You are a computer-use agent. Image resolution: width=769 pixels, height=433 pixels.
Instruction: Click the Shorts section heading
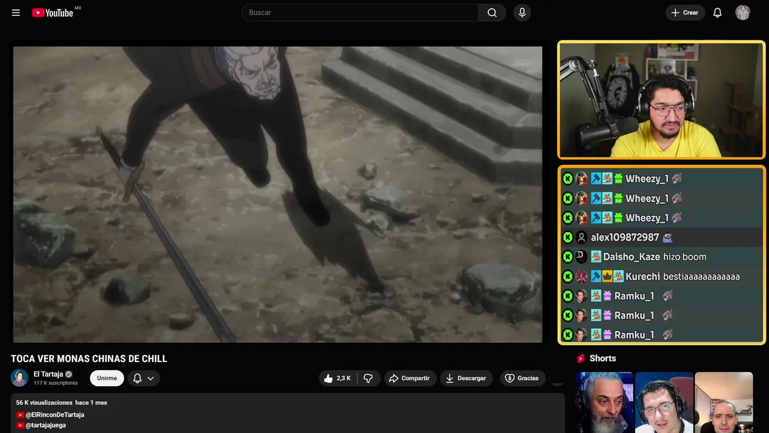(603, 358)
